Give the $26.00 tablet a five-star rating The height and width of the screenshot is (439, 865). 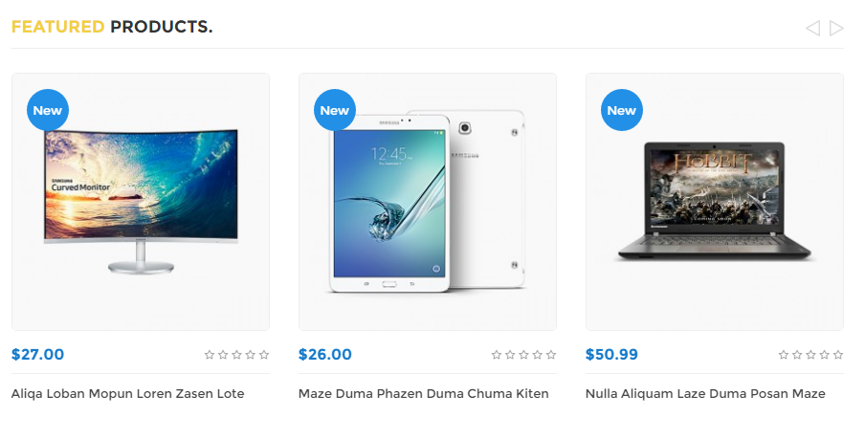[550, 355]
